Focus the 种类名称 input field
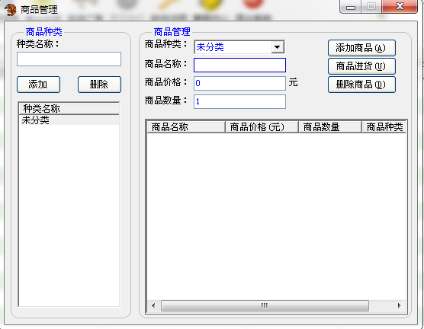The height and width of the screenshot is (329, 424). [x=69, y=59]
